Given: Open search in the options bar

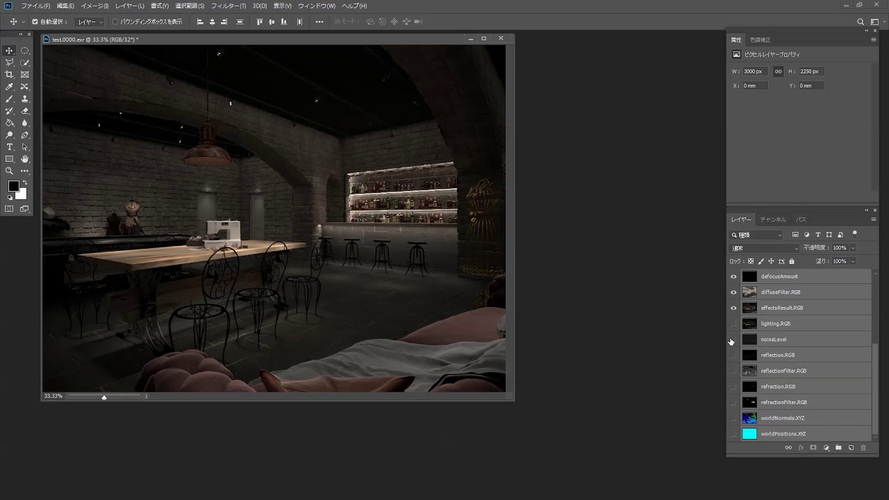Looking at the screenshot, I should click(861, 22).
